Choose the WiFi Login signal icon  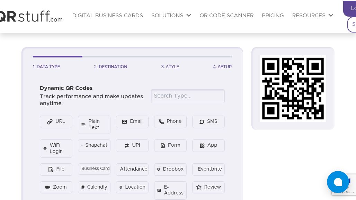tap(45, 148)
